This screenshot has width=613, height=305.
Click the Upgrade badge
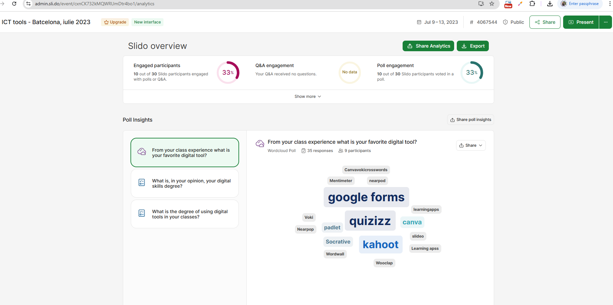115,22
